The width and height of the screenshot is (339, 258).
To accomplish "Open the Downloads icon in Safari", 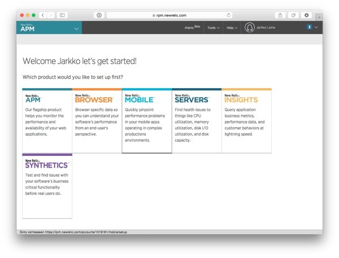I will (307, 15).
